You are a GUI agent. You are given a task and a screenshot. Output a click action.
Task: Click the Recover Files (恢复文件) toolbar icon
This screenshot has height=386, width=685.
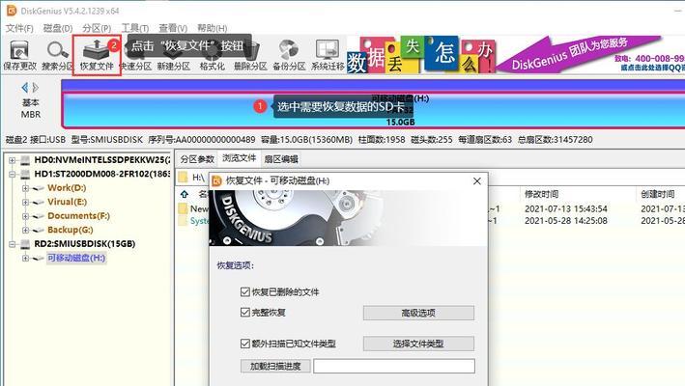[x=97, y=55]
